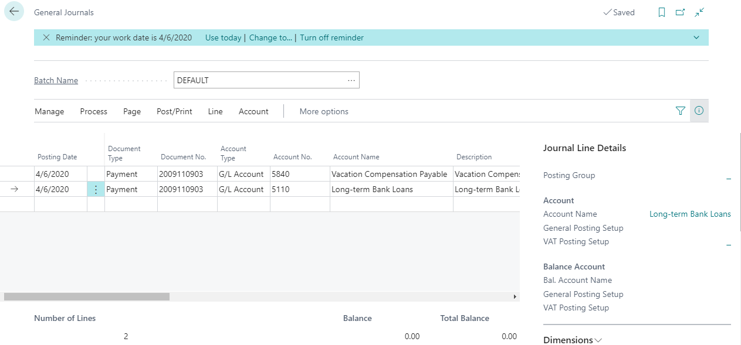Viewport: 741px width, 345px height.
Task: Navigate back using the back arrow
Action: 13,12
